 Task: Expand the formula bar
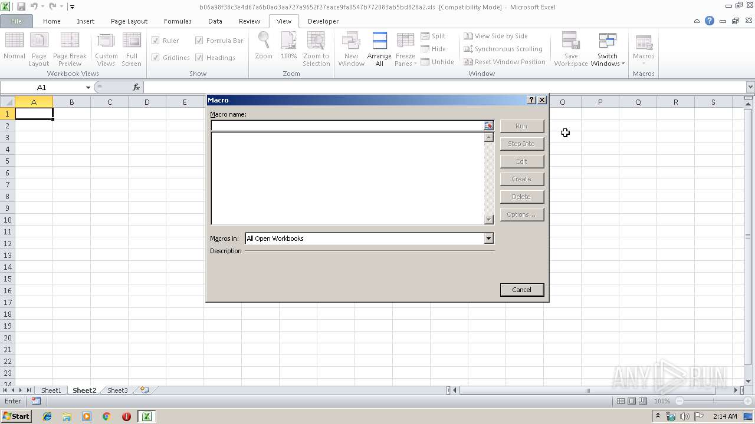coord(750,87)
